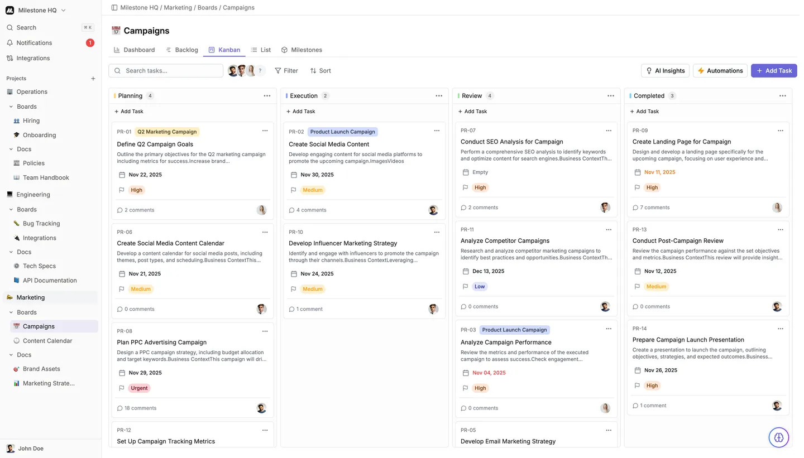
Task: Click the Urgent priority tag on PR-08
Action: (139, 388)
